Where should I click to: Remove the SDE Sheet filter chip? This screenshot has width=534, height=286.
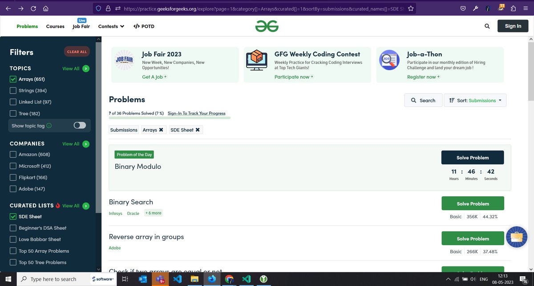point(198,130)
